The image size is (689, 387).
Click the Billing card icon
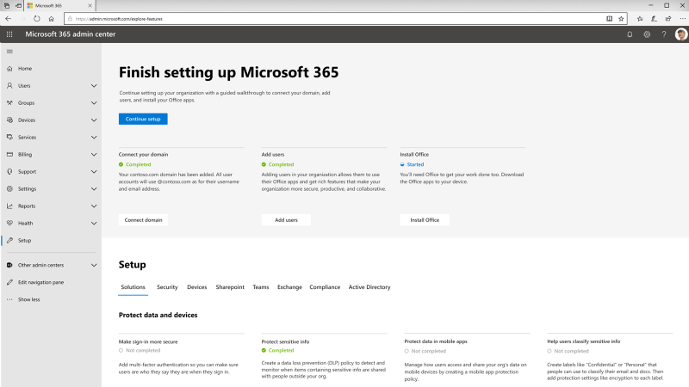pos(9,155)
